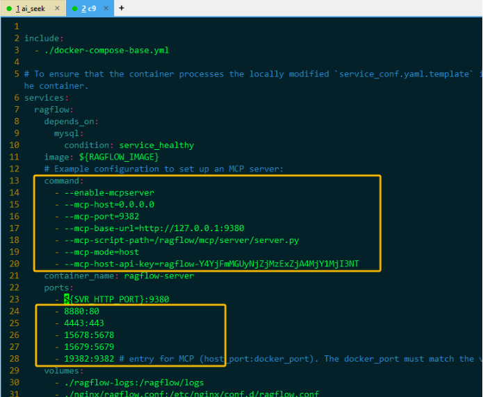483x397 pixels.
Task: Close the c9 session tab
Action: click(106, 8)
